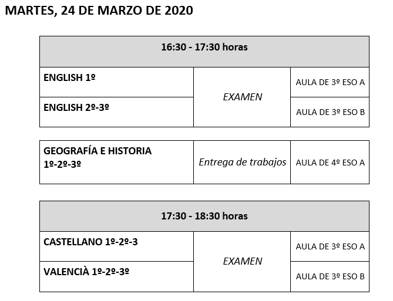The width and height of the screenshot is (393, 301).
Task: Click EXAMEN beside the Castellano and Valencià rows
Action: coord(242,261)
